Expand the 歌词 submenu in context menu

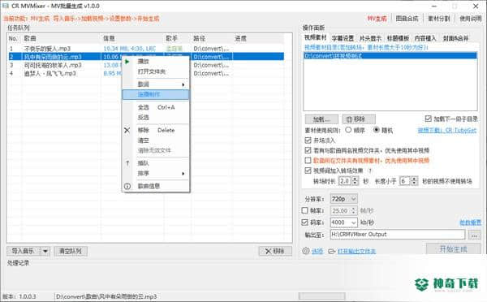click(156, 84)
